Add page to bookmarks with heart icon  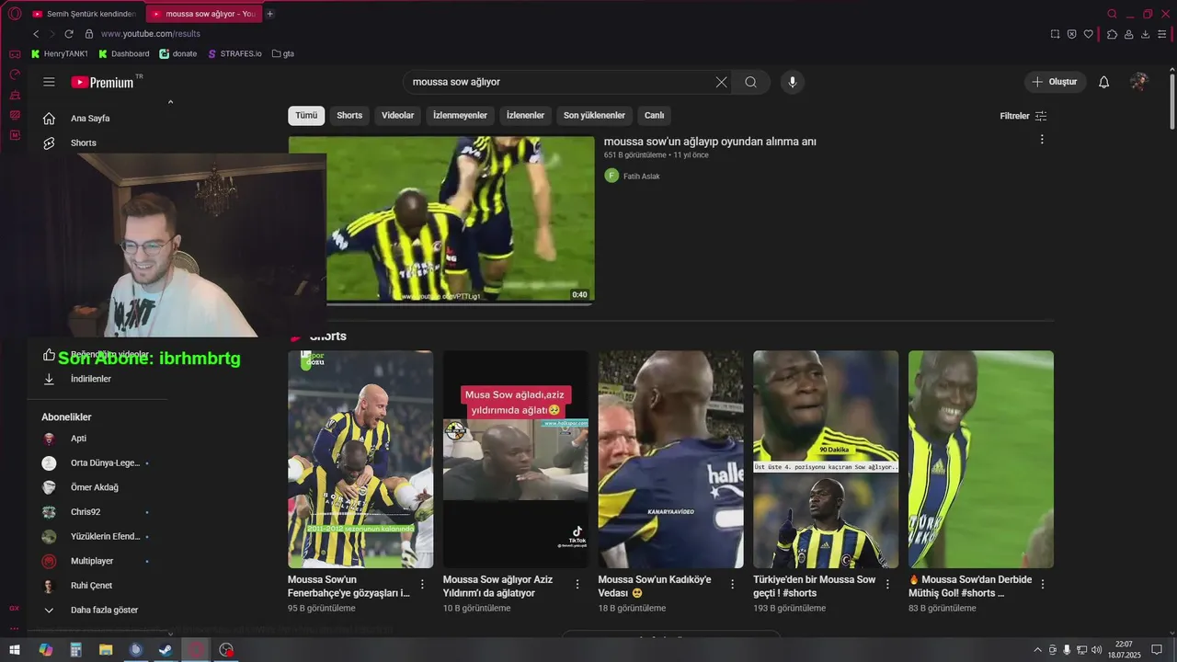click(1089, 34)
